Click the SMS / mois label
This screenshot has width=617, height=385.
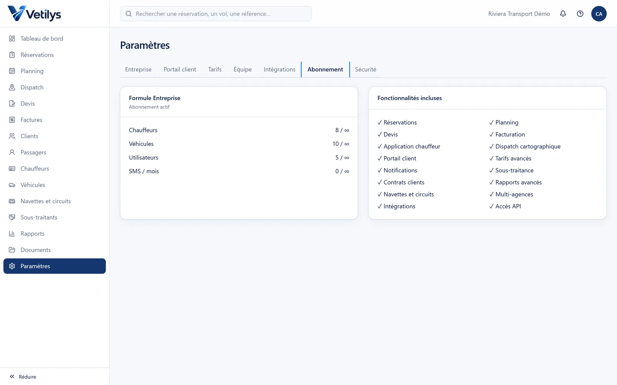pos(144,171)
